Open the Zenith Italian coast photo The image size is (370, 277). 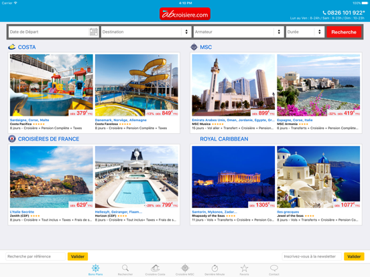(x=52, y=177)
